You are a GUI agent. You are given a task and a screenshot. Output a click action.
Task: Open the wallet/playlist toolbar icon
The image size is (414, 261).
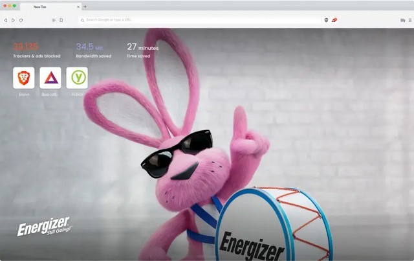pyautogui.click(x=402, y=20)
